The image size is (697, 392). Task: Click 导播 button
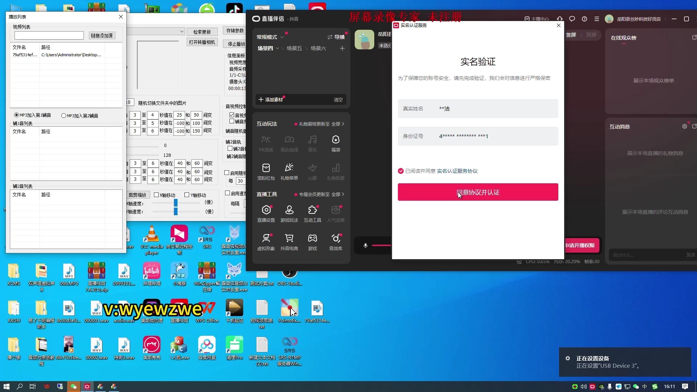point(336,37)
